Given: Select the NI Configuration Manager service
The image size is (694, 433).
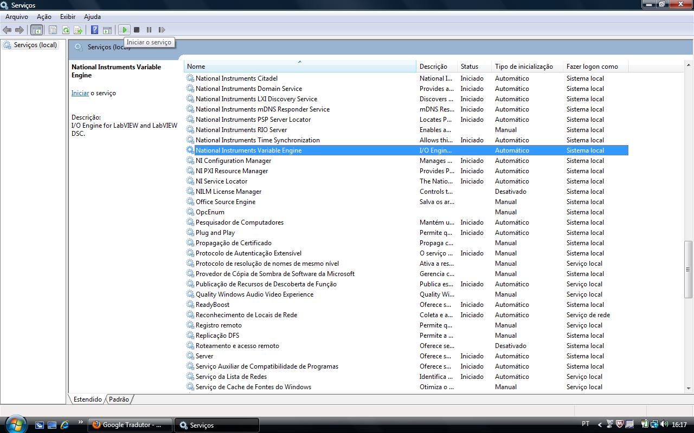Looking at the screenshot, I should click(x=233, y=161).
